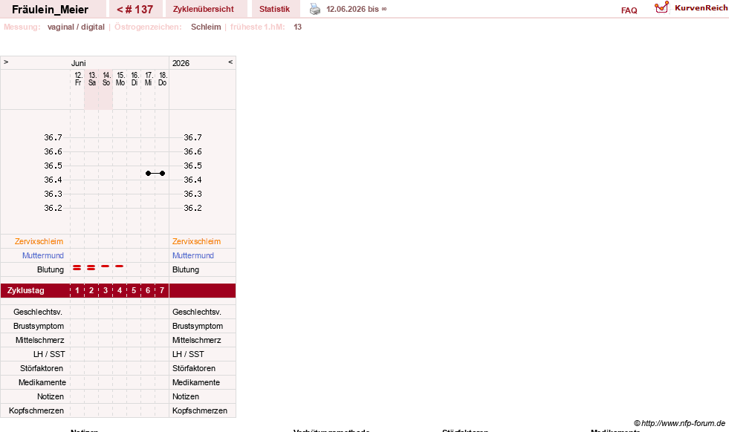
Task: Open the nfp-forum.de copyright link
Action: coord(679,423)
